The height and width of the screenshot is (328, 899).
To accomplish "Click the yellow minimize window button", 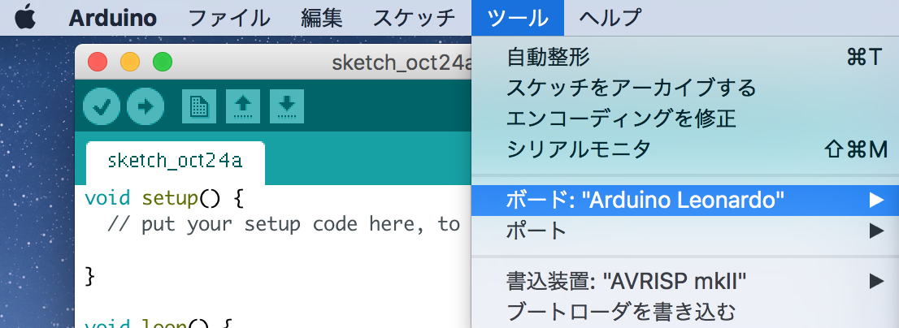I will pyautogui.click(x=130, y=62).
